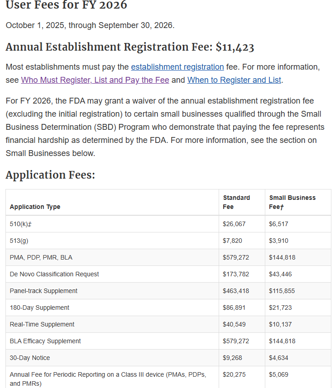Click the $40,549 Real-Time Supplement fee
Screen dimensions: 335x388
(x=234, y=324)
